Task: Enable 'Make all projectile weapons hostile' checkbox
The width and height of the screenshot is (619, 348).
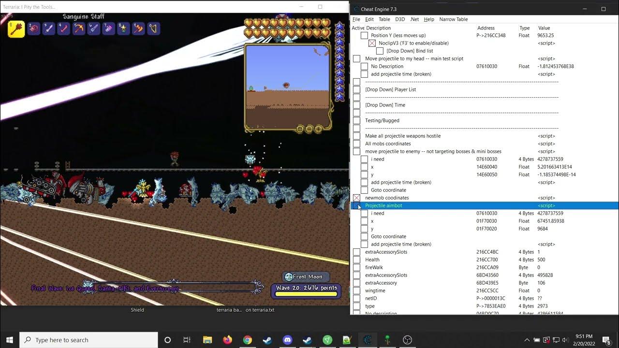Action: pyautogui.click(x=356, y=136)
